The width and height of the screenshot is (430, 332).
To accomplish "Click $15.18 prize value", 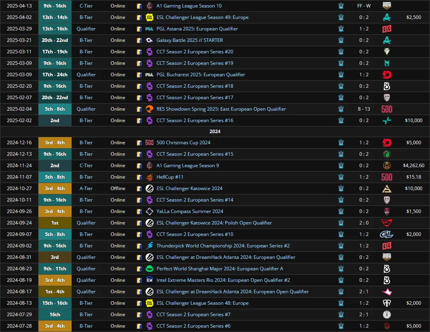I will point(413,177).
